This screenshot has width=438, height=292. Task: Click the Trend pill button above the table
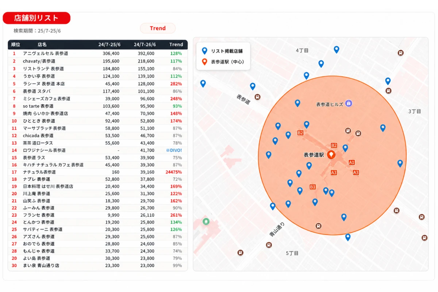tap(158, 28)
